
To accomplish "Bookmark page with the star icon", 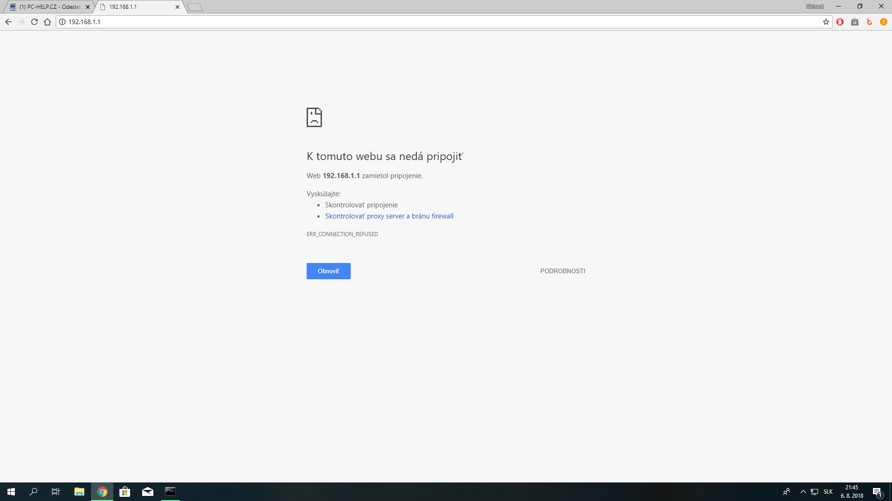I will 826,22.
